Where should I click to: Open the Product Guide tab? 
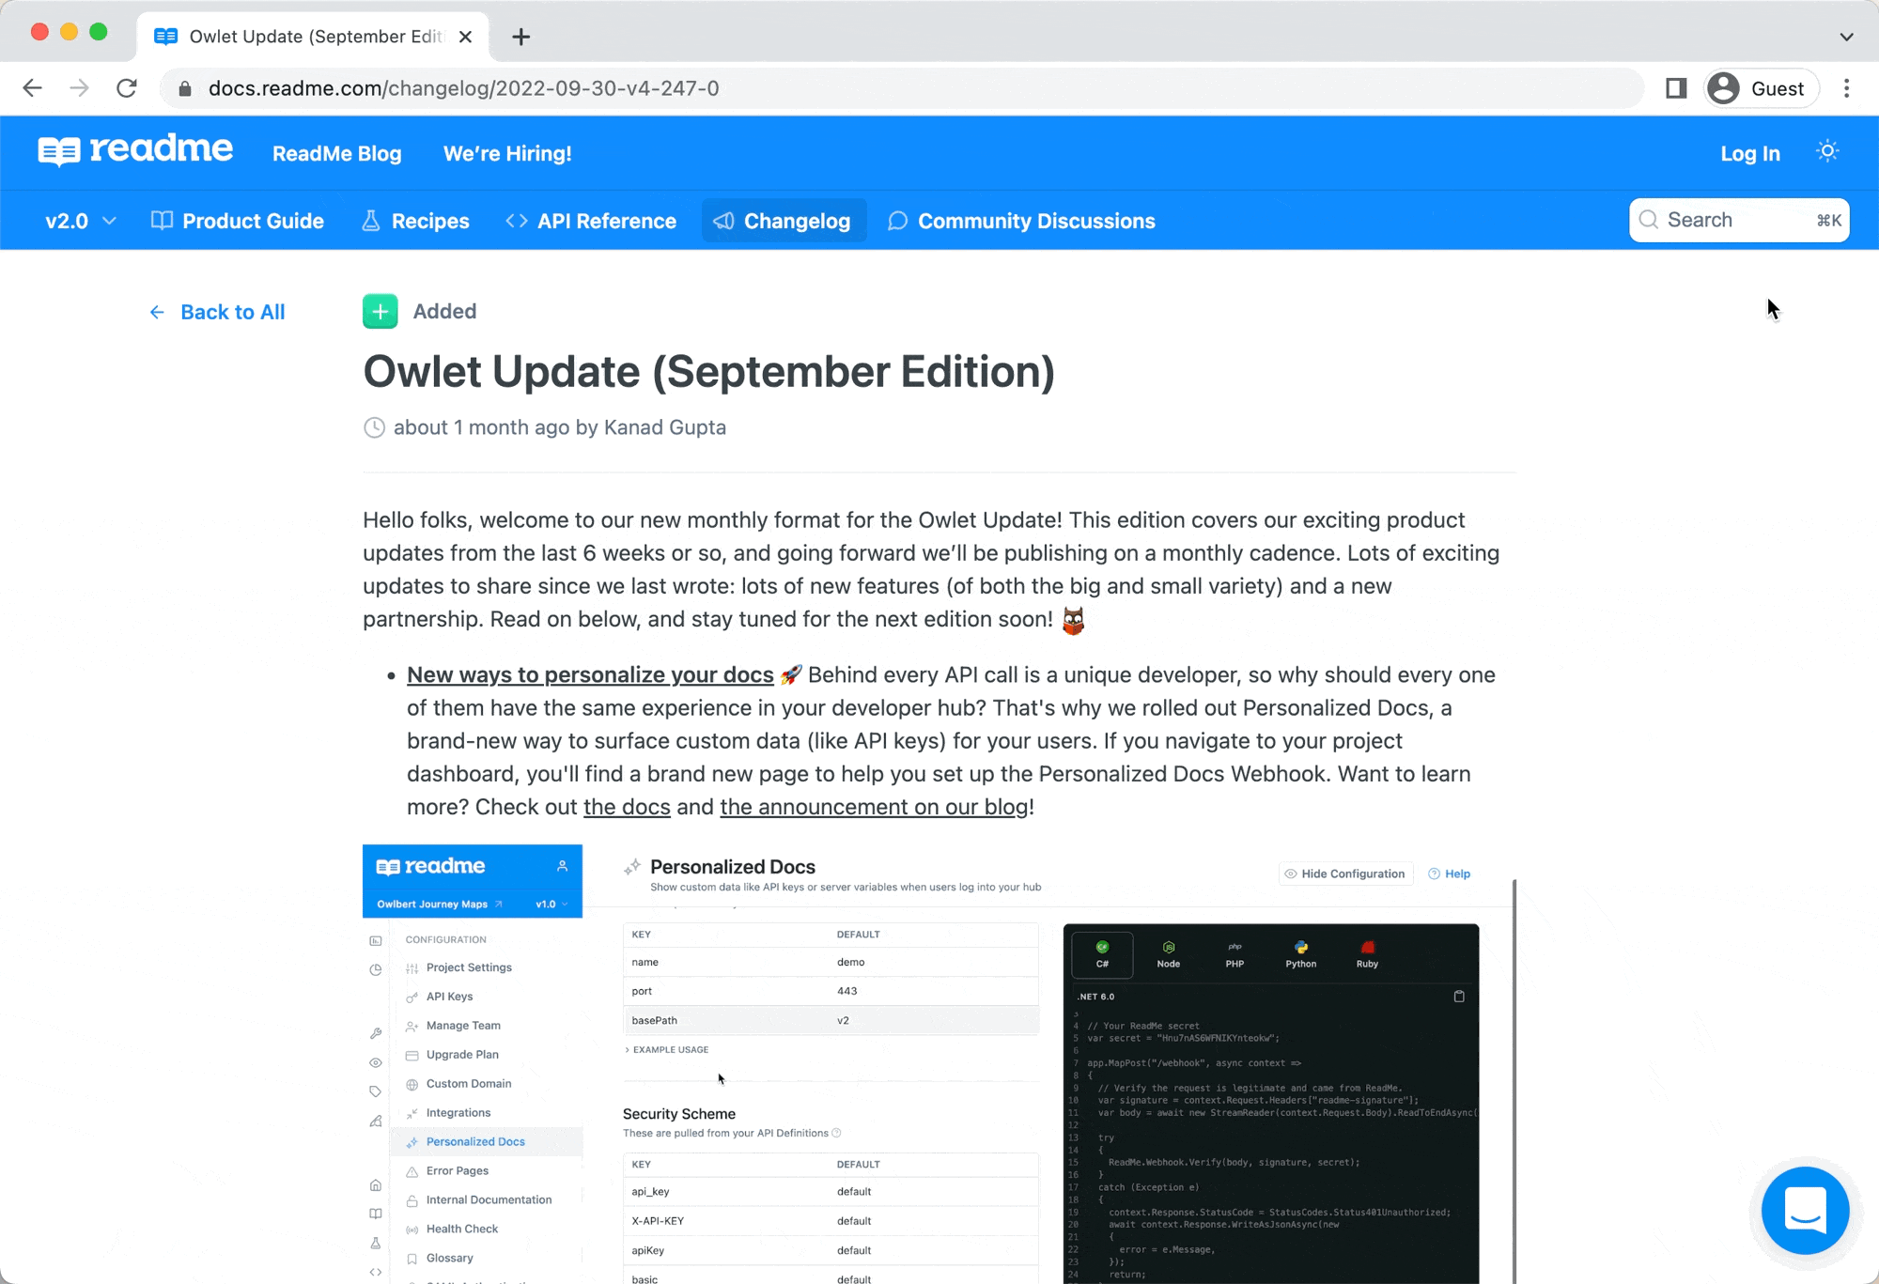[238, 221]
